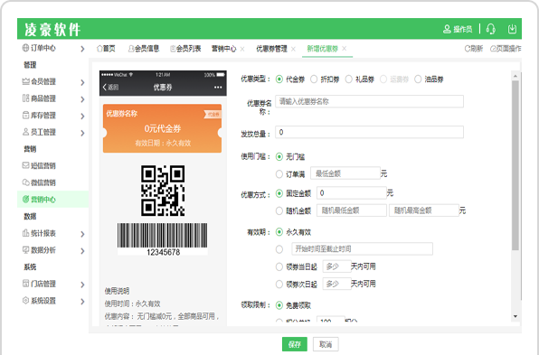Switch to the 首页 tab
This screenshot has width=539, height=355.
point(106,49)
